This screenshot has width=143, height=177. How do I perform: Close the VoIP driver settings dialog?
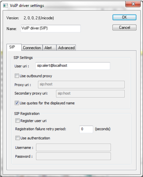133,4
